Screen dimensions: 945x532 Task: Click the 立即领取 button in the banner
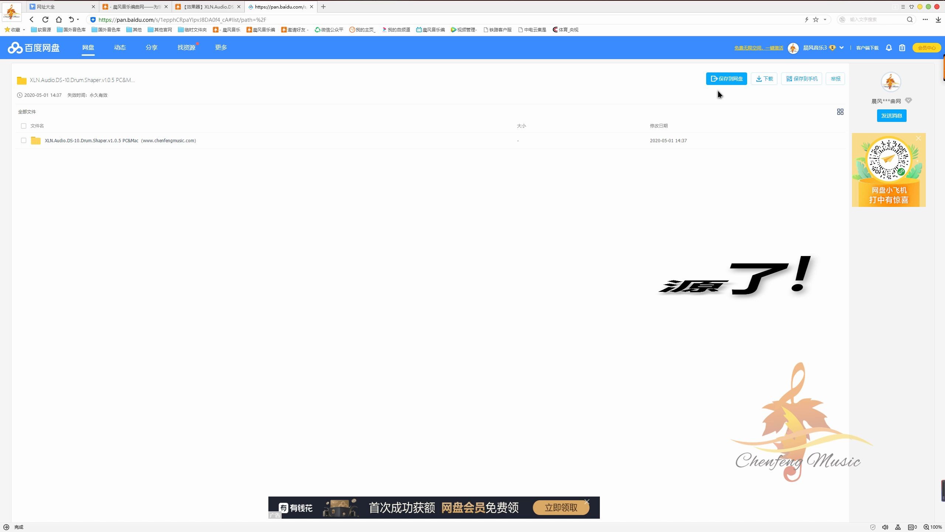[561, 508]
